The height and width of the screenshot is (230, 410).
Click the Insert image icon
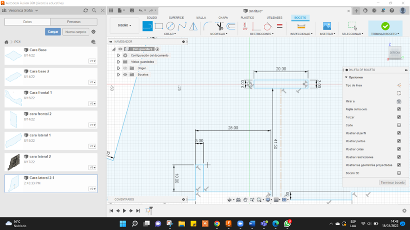(327, 26)
